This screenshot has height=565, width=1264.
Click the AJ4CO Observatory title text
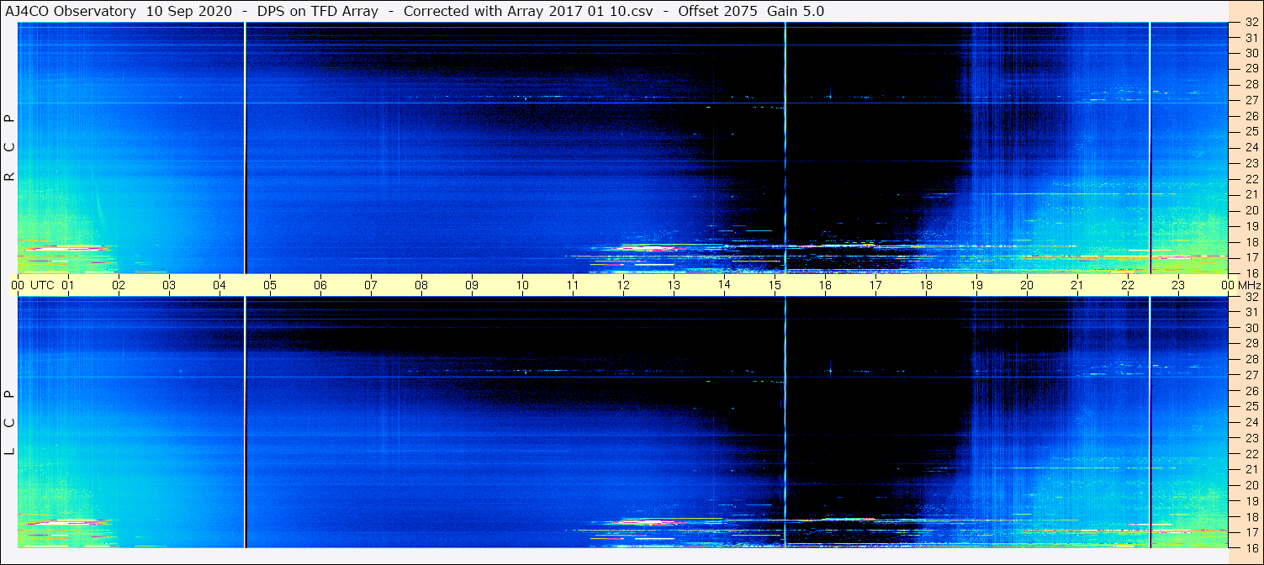(71, 11)
